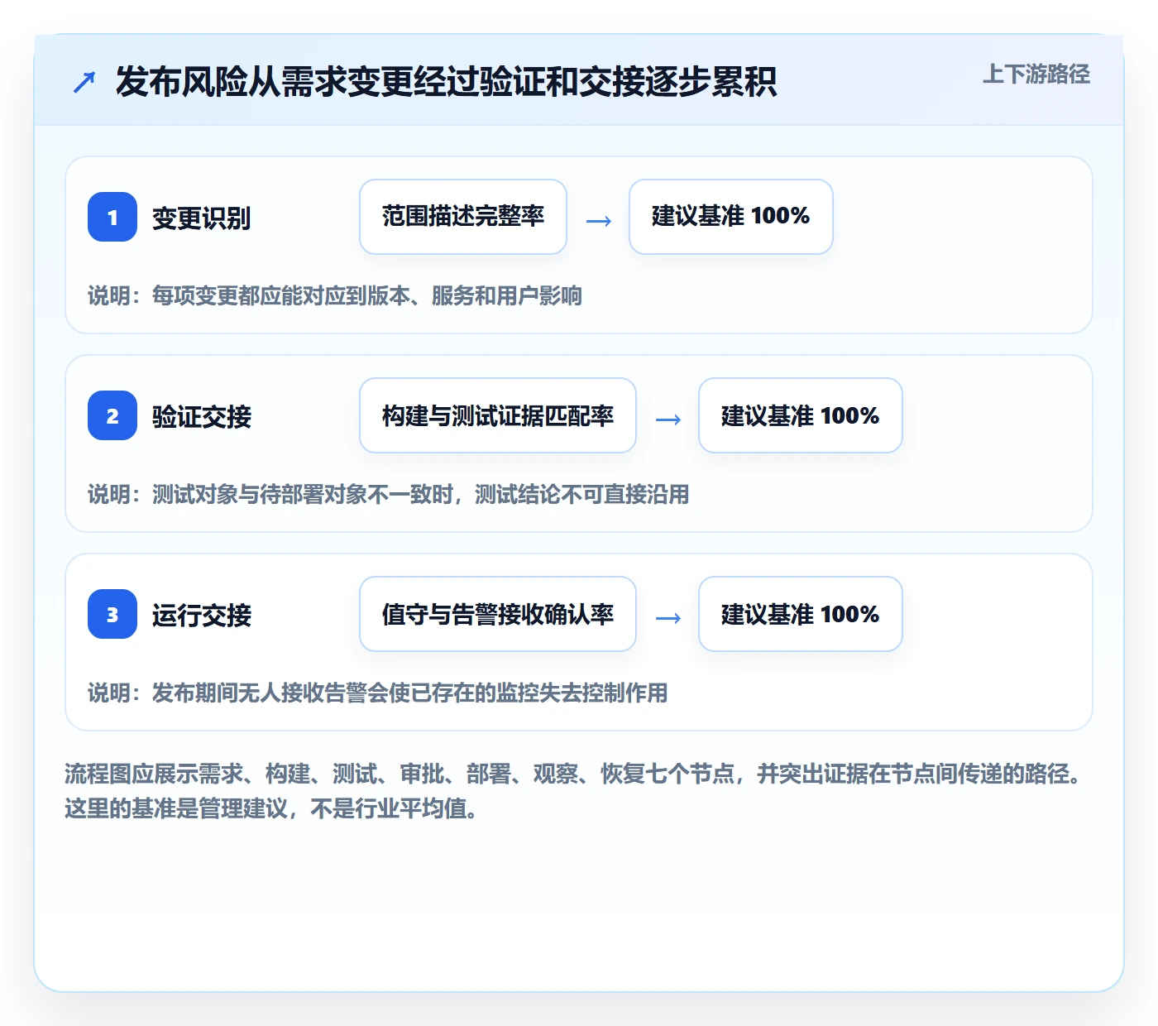
Task: Select the 构建与测试证据匹配率 metric chip
Action: (x=498, y=415)
